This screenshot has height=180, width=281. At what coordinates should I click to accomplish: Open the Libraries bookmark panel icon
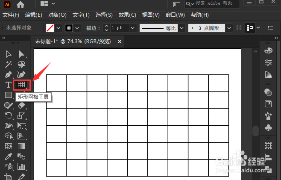coord(268,104)
